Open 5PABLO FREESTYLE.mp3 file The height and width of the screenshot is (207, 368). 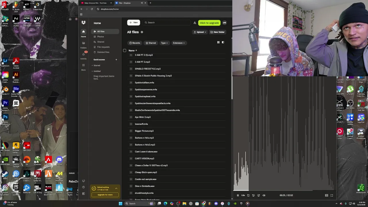point(148,69)
